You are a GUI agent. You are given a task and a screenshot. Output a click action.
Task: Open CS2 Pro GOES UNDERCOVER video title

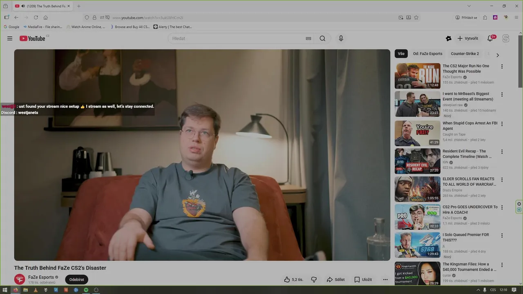click(x=470, y=209)
